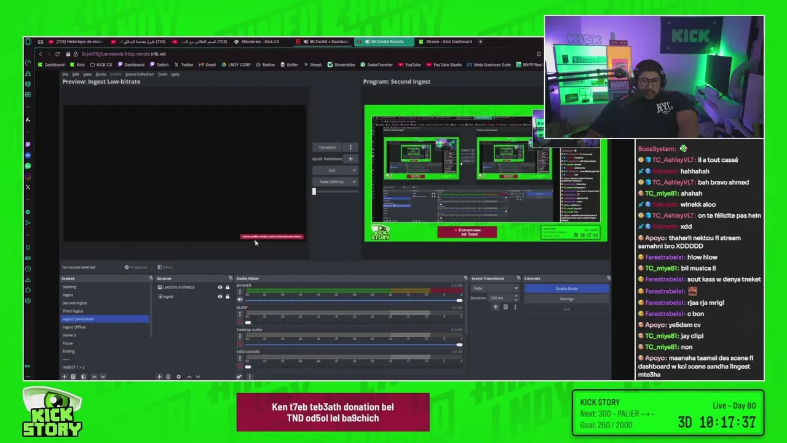Open the Cut quick transition dropdown

[334, 170]
